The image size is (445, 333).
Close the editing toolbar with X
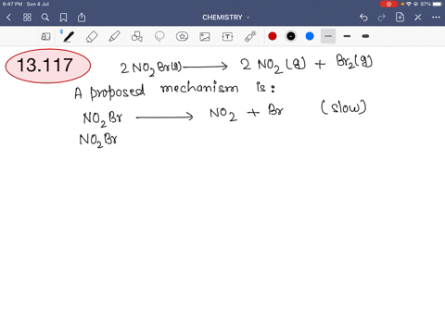click(418, 18)
